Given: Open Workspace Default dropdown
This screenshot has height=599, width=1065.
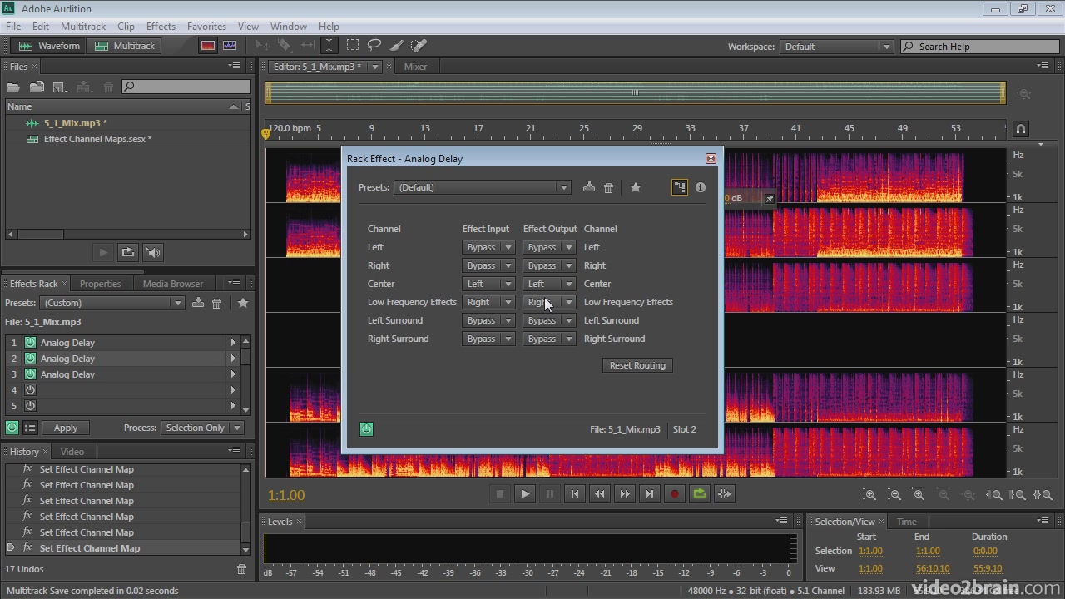Looking at the screenshot, I should 836,47.
